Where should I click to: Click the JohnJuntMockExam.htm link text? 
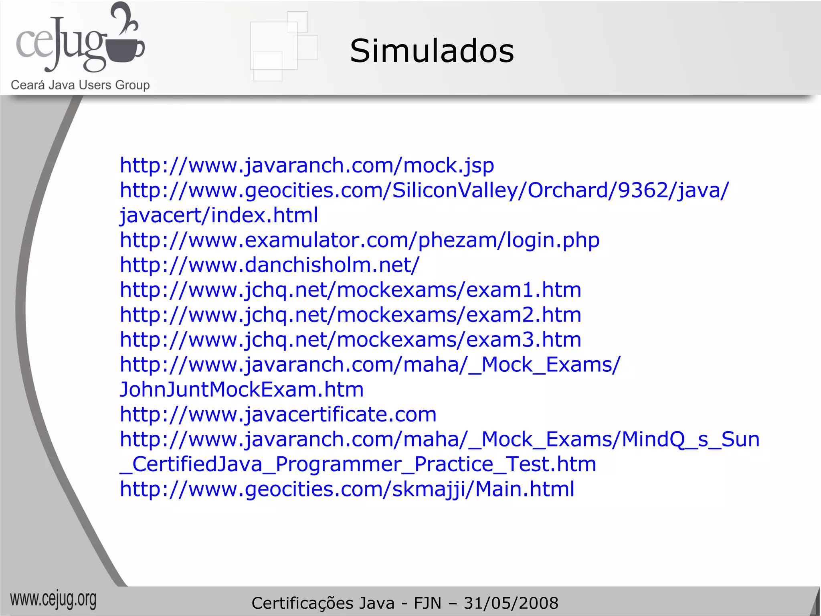pos(241,389)
